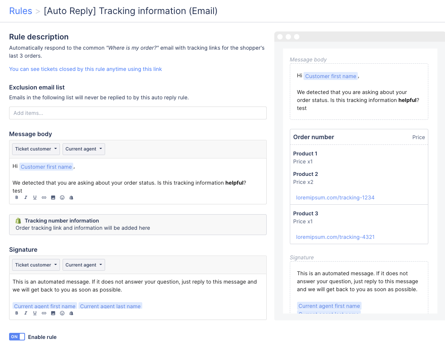Insert link in Signature editor
Screen dimensions: 445x345
click(x=44, y=313)
